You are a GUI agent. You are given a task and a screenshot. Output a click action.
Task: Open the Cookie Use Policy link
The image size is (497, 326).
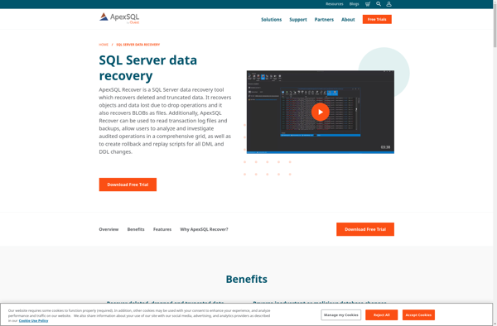tap(33, 320)
